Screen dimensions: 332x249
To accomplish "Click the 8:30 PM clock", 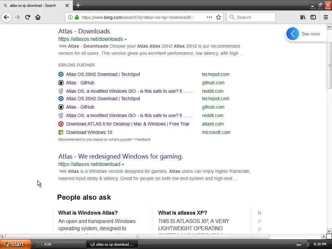I will click(x=320, y=244).
